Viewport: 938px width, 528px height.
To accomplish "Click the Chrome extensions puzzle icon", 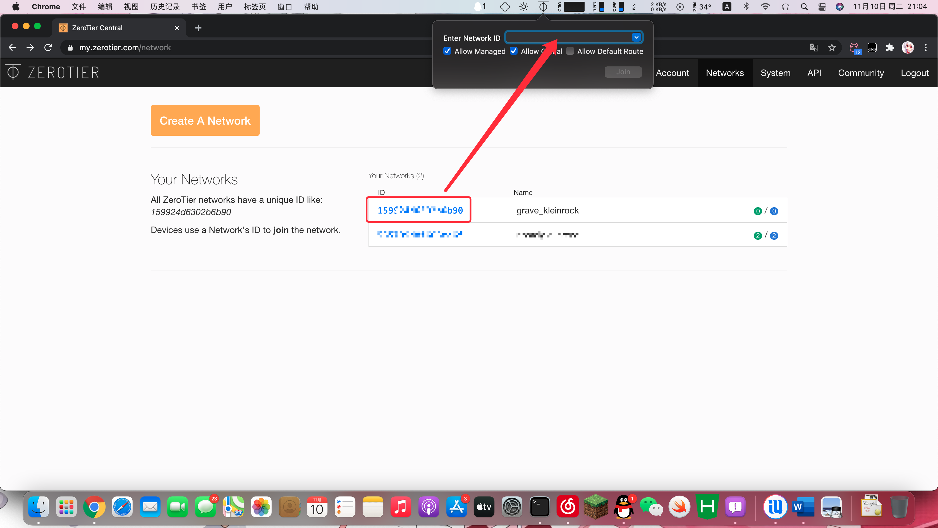I will [x=890, y=48].
